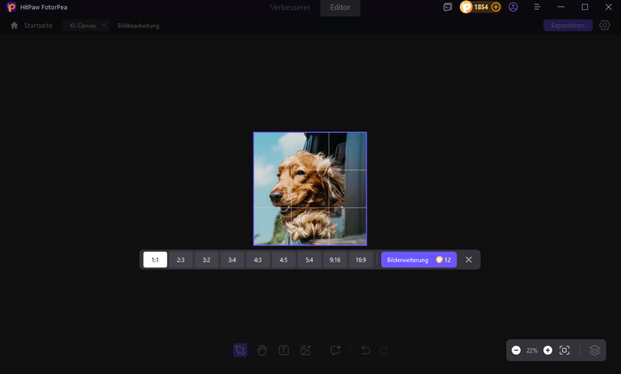Switch to the Editor tab
This screenshot has width=621, height=374.
click(340, 7)
